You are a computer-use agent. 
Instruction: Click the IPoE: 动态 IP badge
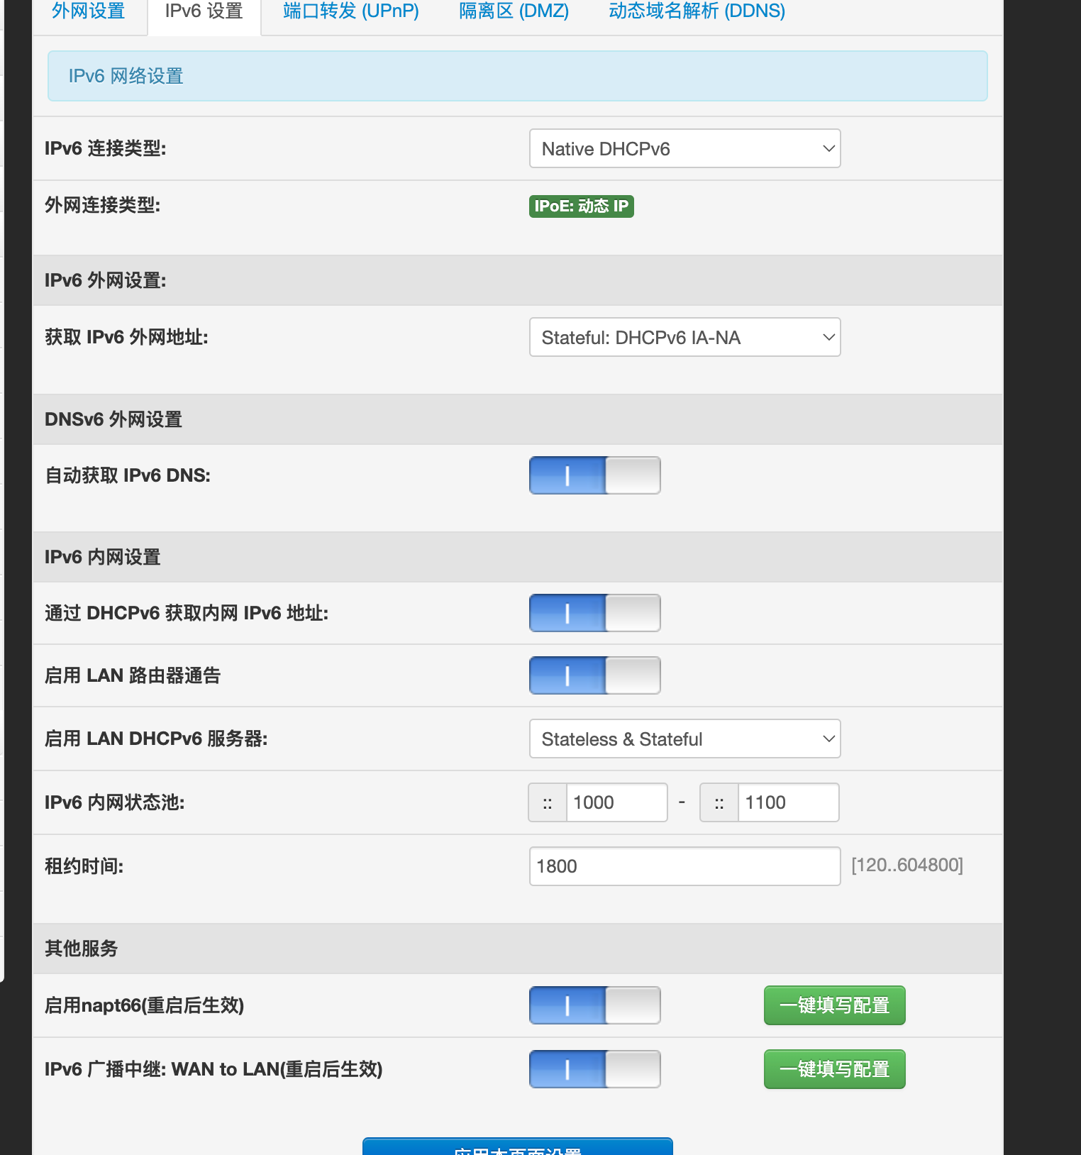581,206
